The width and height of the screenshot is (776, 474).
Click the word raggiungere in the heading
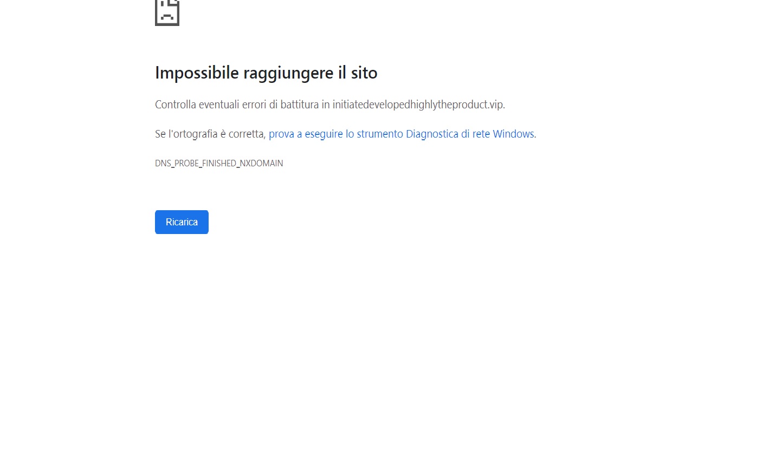point(288,73)
